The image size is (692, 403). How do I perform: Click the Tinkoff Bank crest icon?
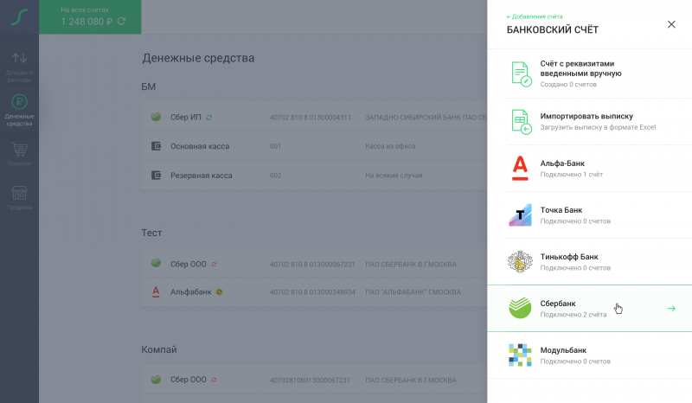click(520, 261)
